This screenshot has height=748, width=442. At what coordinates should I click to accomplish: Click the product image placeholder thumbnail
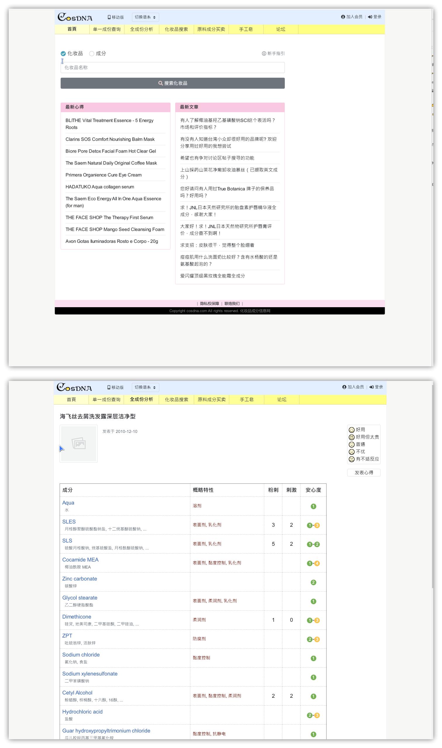79,444
